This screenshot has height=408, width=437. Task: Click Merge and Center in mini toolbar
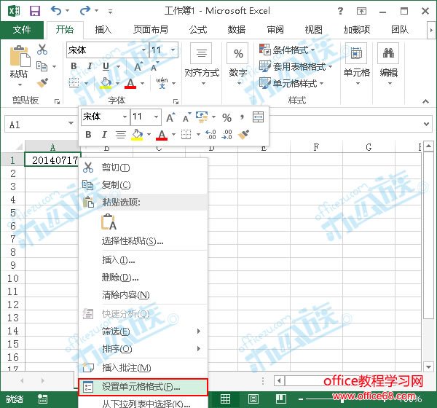click(x=258, y=117)
